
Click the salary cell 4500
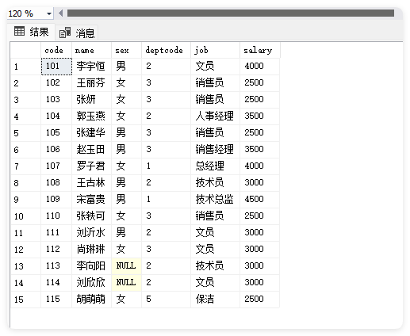pos(259,200)
